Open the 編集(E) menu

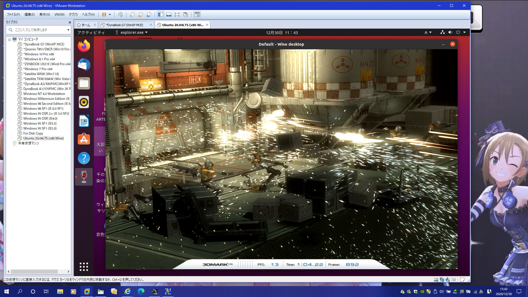tap(30, 15)
